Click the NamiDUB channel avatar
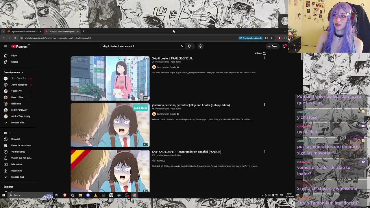The width and height of the screenshot is (370, 208). click(x=154, y=161)
